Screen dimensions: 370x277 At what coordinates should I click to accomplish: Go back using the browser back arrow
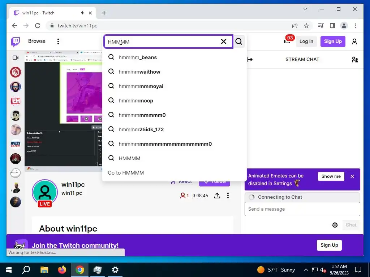[14, 26]
